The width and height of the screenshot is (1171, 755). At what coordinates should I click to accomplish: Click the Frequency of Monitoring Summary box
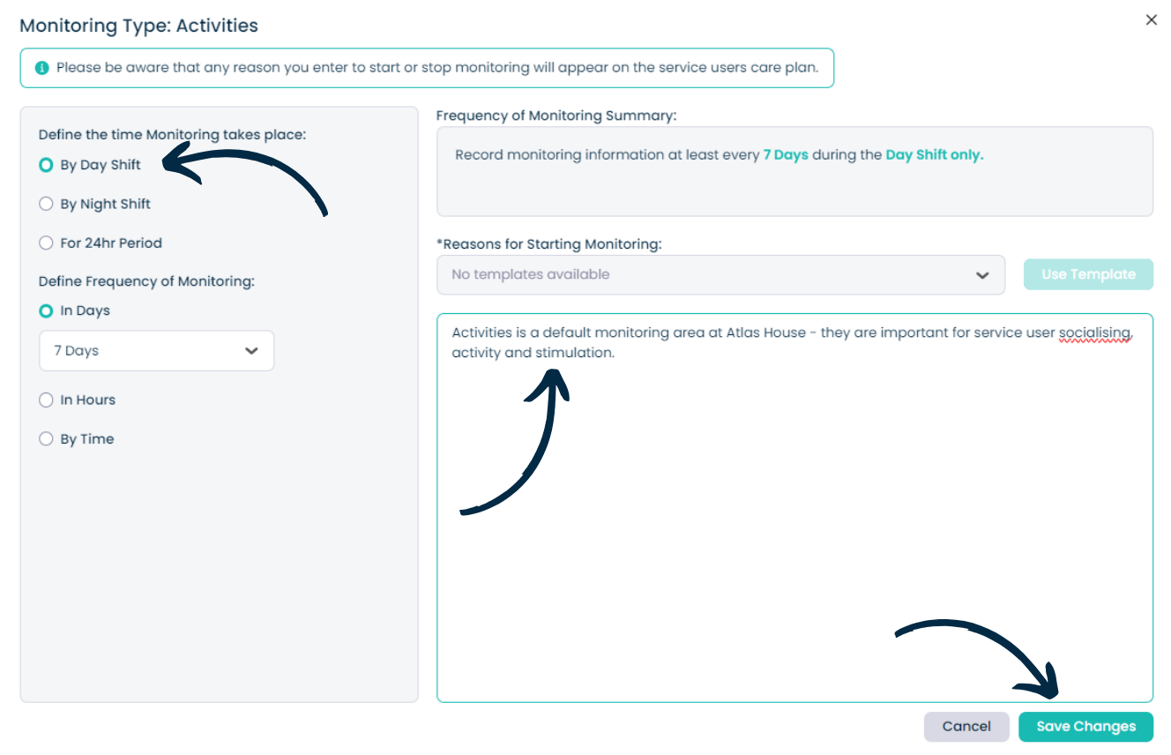point(794,171)
